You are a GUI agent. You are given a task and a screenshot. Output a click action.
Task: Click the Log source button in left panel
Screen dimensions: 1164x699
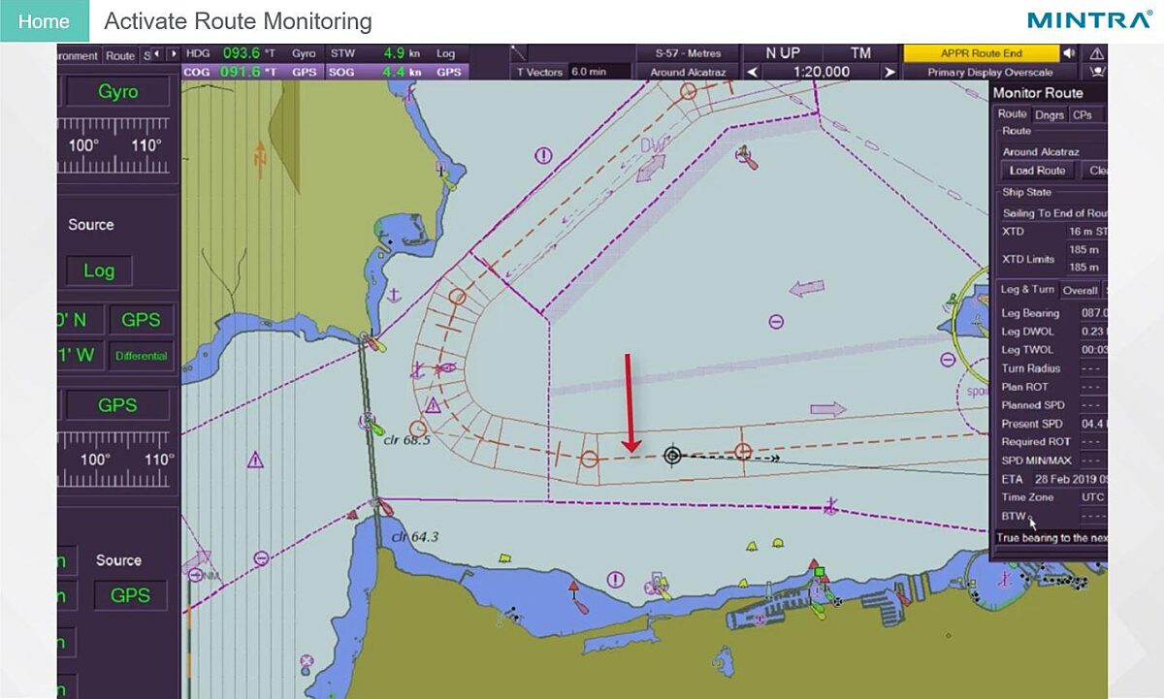click(98, 270)
